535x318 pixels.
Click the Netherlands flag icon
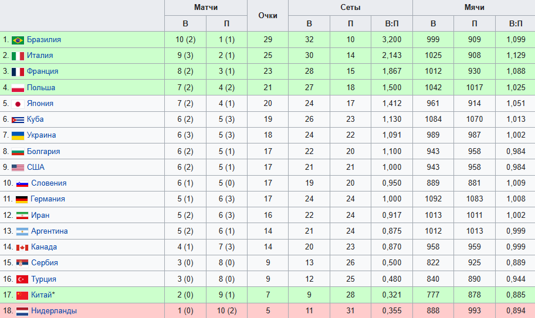(22, 311)
